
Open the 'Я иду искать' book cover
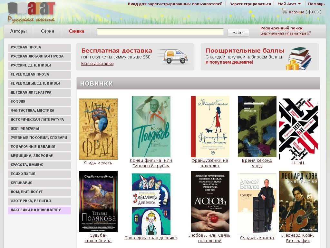pos(98,129)
